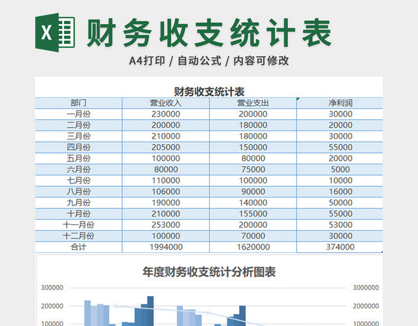Click the green error indicator on 净利润 header
This screenshot has width=418, height=326.
298,99
